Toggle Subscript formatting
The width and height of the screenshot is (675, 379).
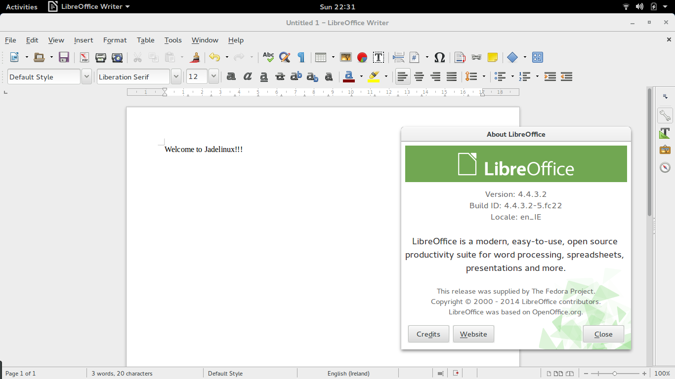coord(312,76)
